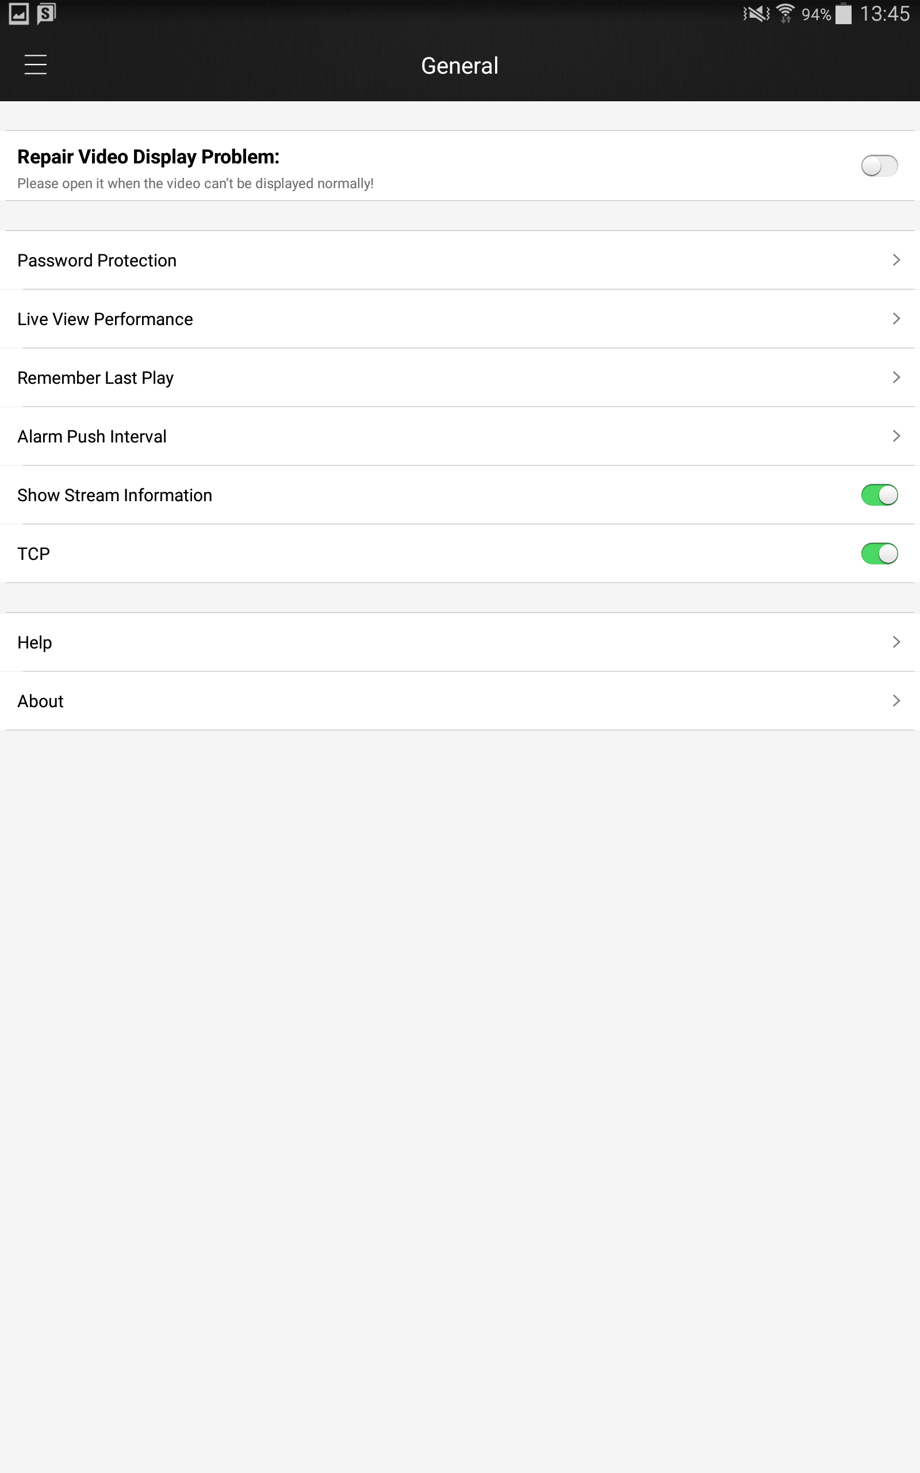Screen dimensions: 920x1473
Task: Open the hamburger navigation menu
Action: 35,64
